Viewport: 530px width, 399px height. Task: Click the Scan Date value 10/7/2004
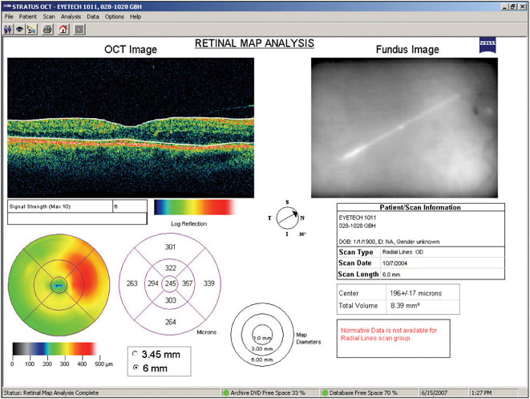point(394,263)
